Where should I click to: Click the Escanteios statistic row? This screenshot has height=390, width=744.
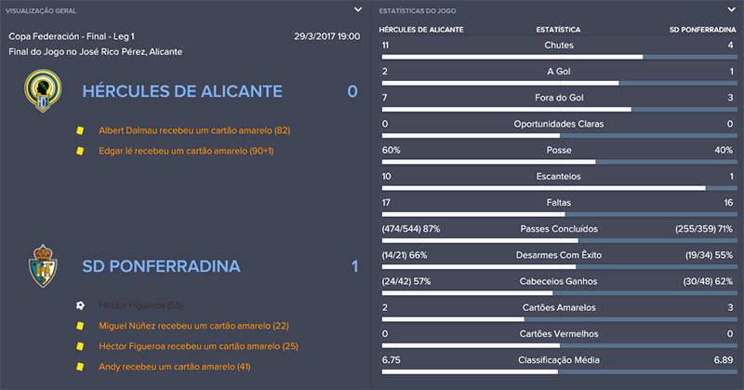pos(558,176)
